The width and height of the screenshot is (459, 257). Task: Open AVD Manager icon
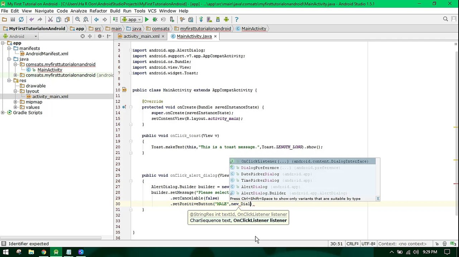click(x=210, y=20)
